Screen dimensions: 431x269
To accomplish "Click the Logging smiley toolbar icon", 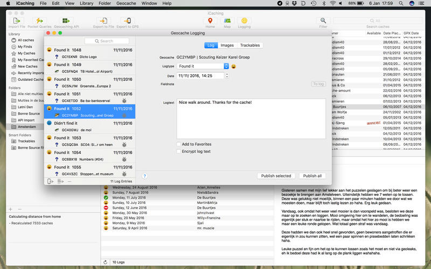I will click(244, 21).
